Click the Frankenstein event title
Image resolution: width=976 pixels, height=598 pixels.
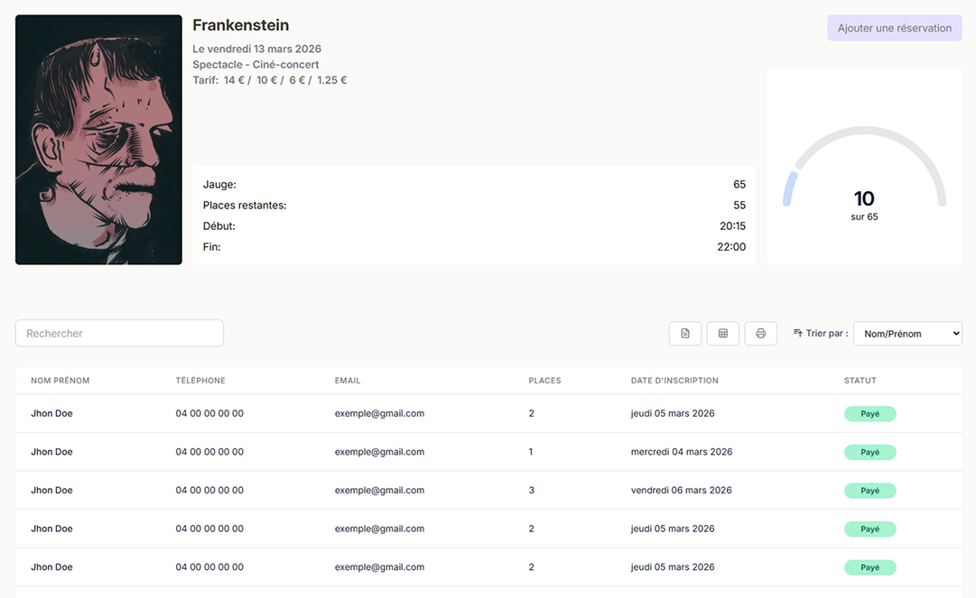241,25
